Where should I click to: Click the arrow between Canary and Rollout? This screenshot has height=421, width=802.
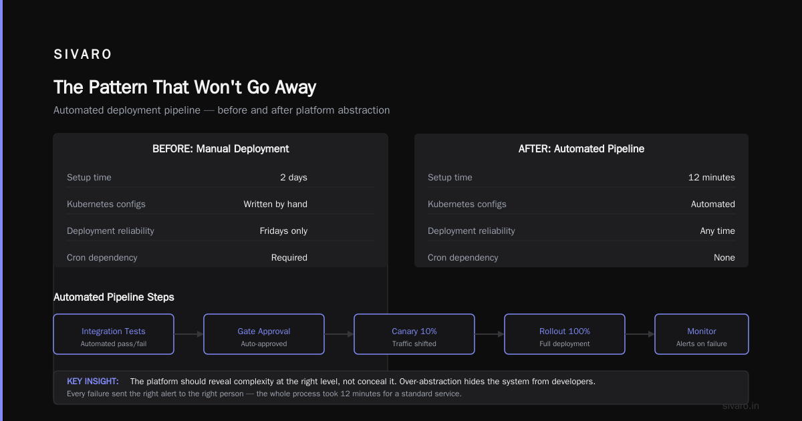click(490, 333)
